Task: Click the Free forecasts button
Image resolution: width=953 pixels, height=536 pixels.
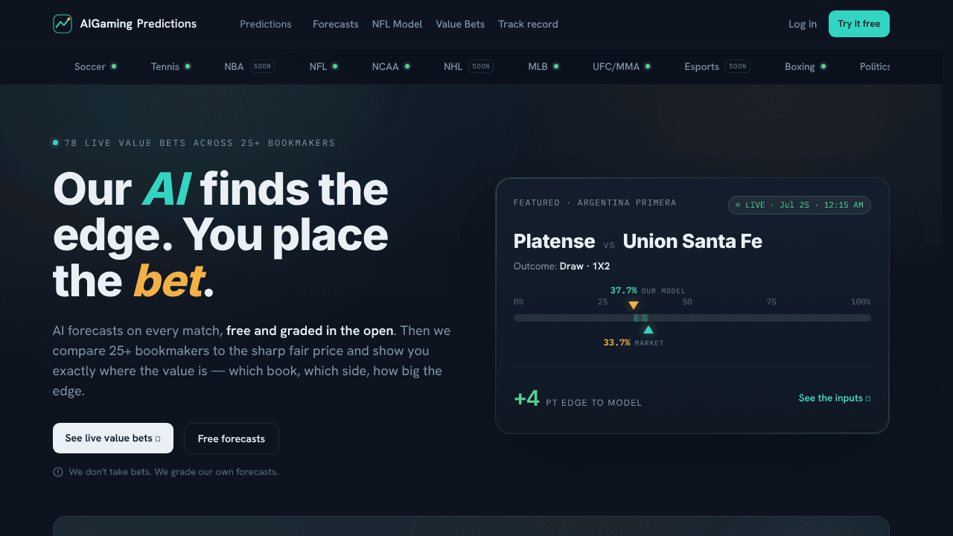Action: [232, 438]
